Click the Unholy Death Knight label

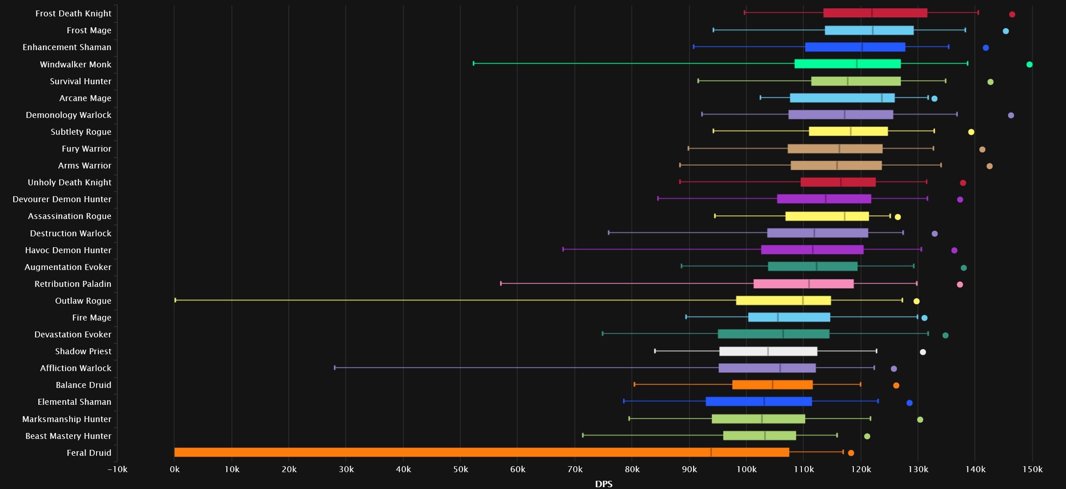pyautogui.click(x=70, y=183)
